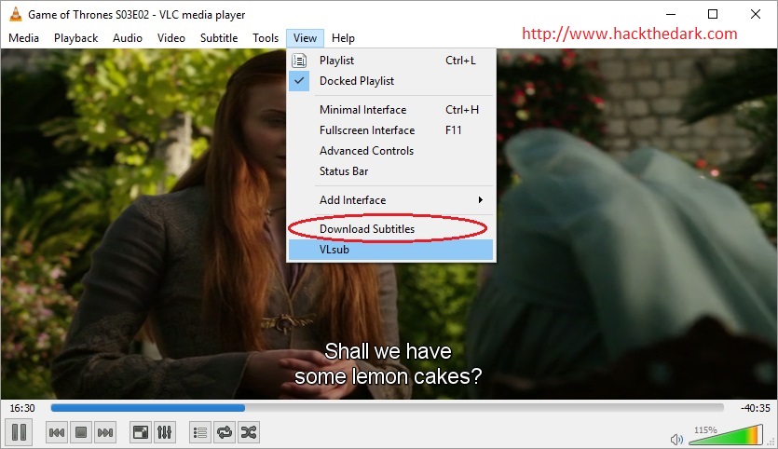This screenshot has width=778, height=449.
Task: Open the Help menu
Action: click(343, 38)
